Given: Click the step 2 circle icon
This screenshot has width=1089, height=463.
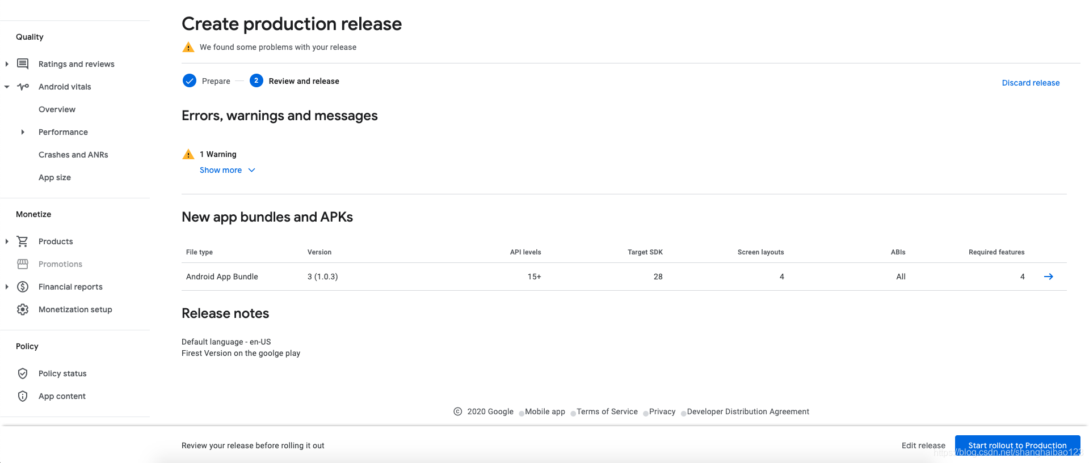Looking at the screenshot, I should (257, 80).
